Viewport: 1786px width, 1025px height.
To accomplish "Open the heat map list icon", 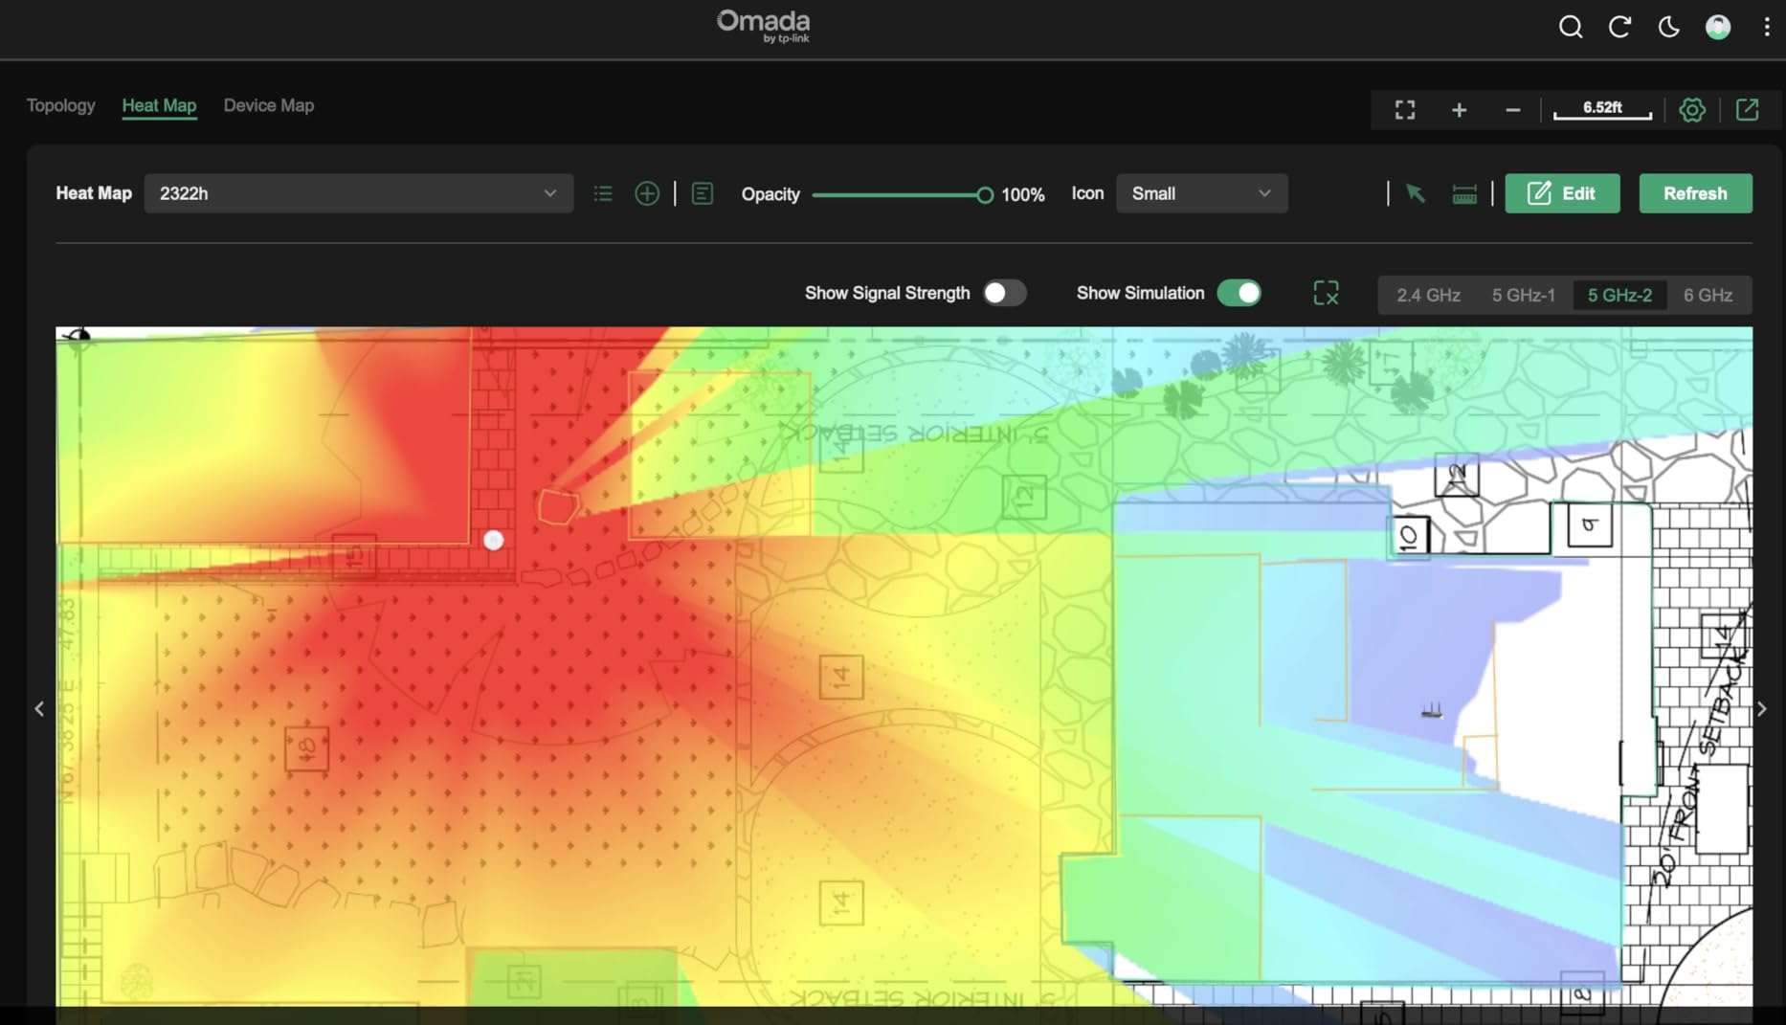I will pos(603,194).
